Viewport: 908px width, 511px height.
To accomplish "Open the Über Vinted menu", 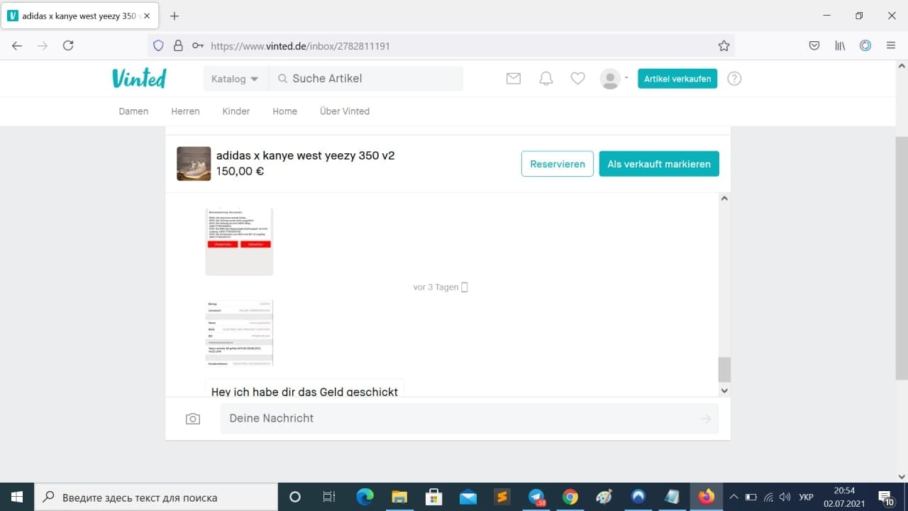I will tap(345, 111).
